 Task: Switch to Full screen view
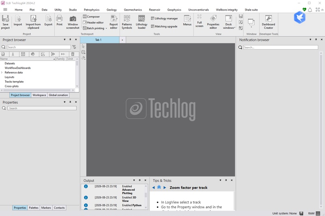[199, 21]
